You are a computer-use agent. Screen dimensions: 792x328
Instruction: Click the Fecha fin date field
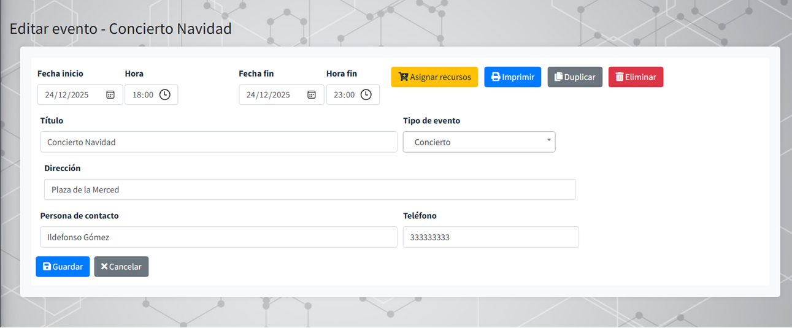click(x=282, y=94)
